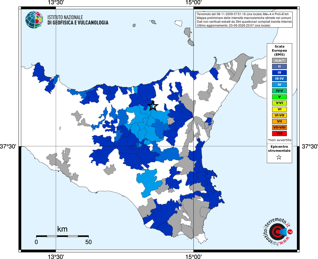The width and height of the screenshot is (318, 259).
Task: Click the haisentitoilterremoto.it logo
Action: [277, 232]
